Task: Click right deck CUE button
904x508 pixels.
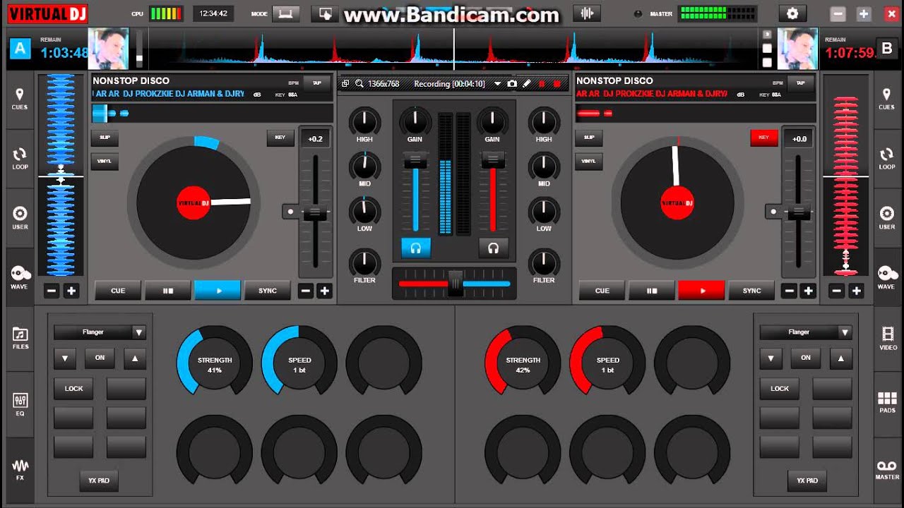Action: click(602, 291)
